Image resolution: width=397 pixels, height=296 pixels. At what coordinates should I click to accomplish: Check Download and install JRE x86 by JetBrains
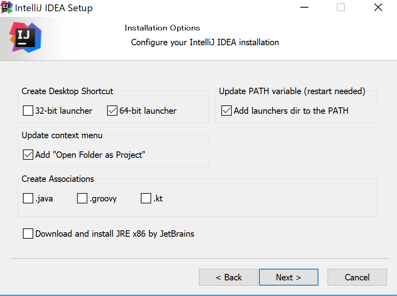[28, 234]
